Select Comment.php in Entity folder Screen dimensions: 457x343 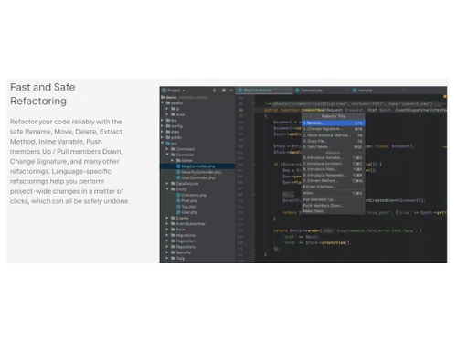tap(194, 195)
